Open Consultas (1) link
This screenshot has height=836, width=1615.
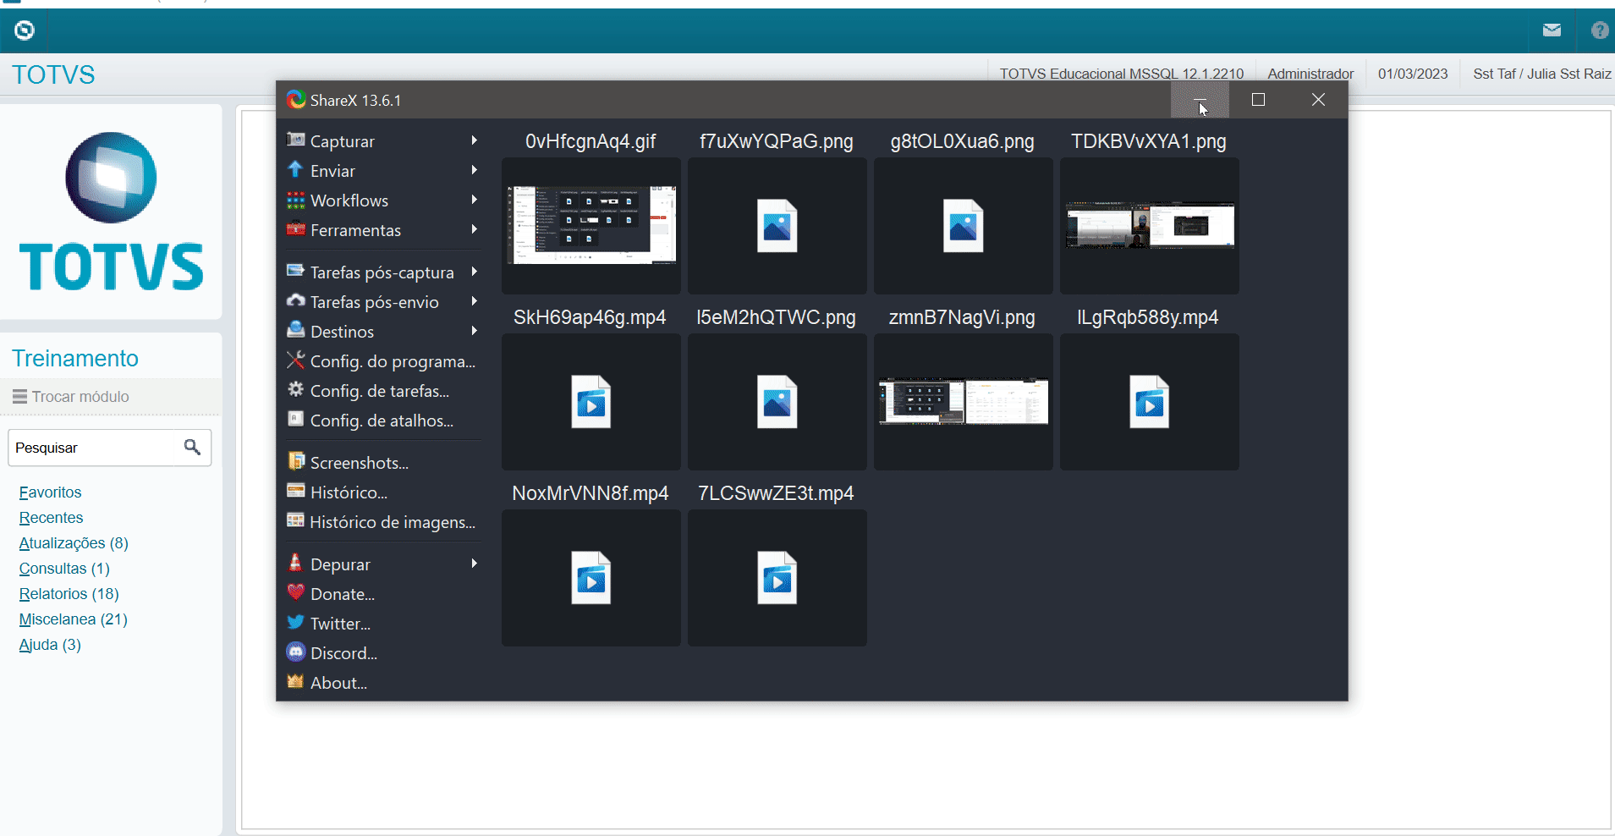tap(64, 569)
